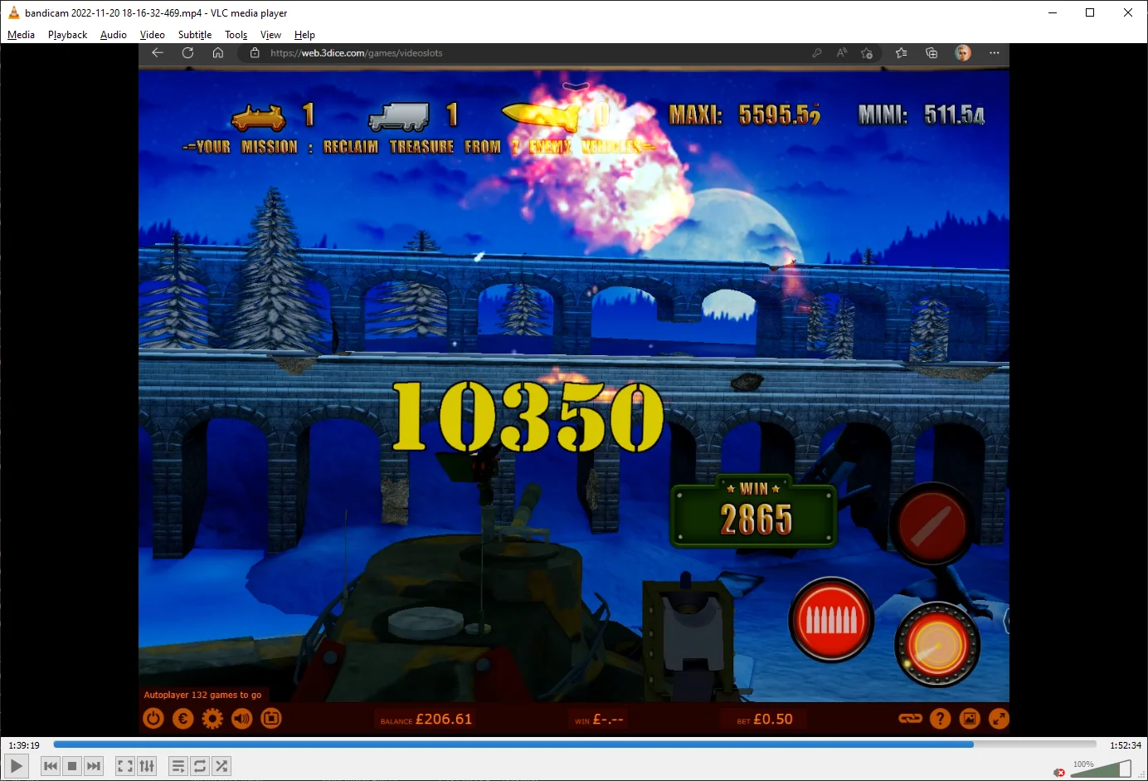Fire the red ammo bullets button

coord(831,620)
